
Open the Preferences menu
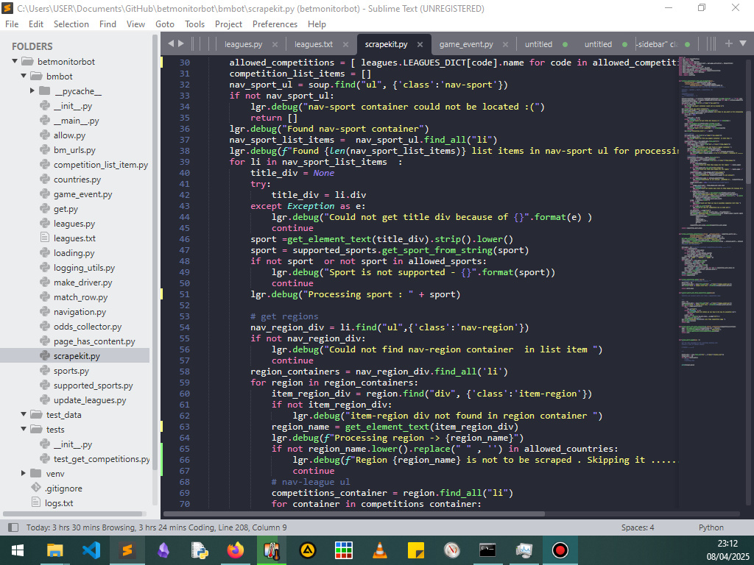tap(275, 24)
